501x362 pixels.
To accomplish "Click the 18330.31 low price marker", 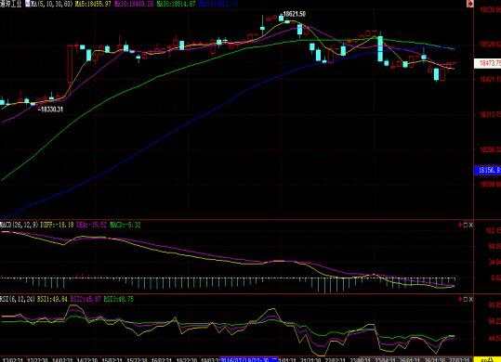I will point(50,110).
